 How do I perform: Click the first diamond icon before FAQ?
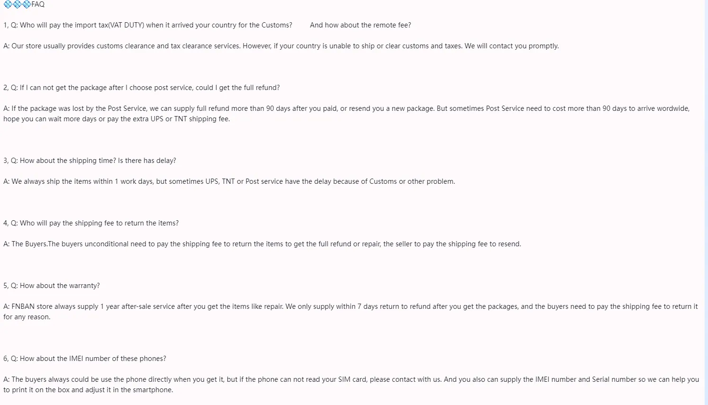click(8, 4)
